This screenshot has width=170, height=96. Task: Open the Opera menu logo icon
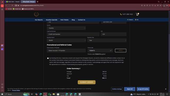tap(2, 2)
